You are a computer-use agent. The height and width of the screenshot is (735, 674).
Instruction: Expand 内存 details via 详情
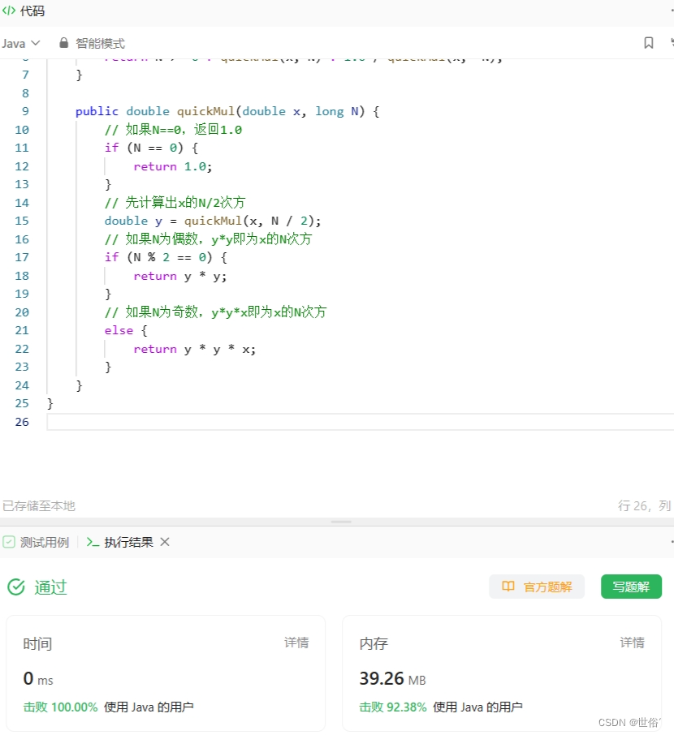pyautogui.click(x=633, y=643)
